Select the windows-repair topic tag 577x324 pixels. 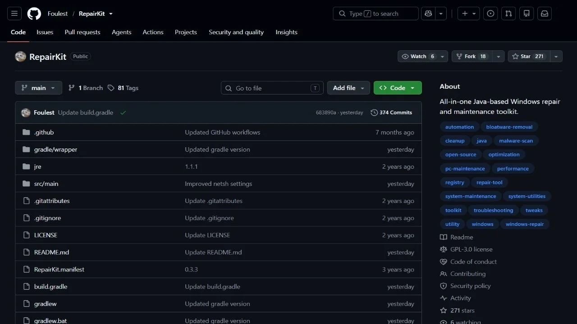[525, 224]
